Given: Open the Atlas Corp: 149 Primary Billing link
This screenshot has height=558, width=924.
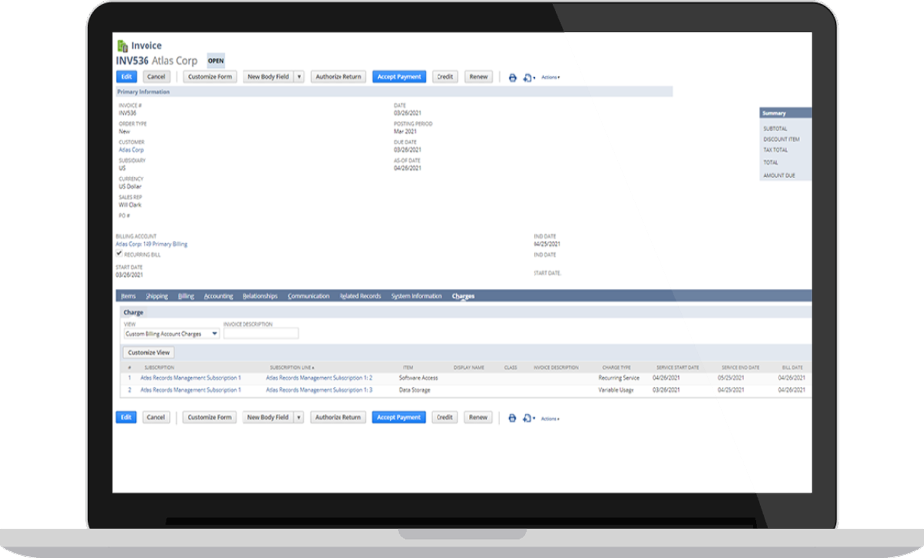Looking at the screenshot, I should click(x=152, y=244).
